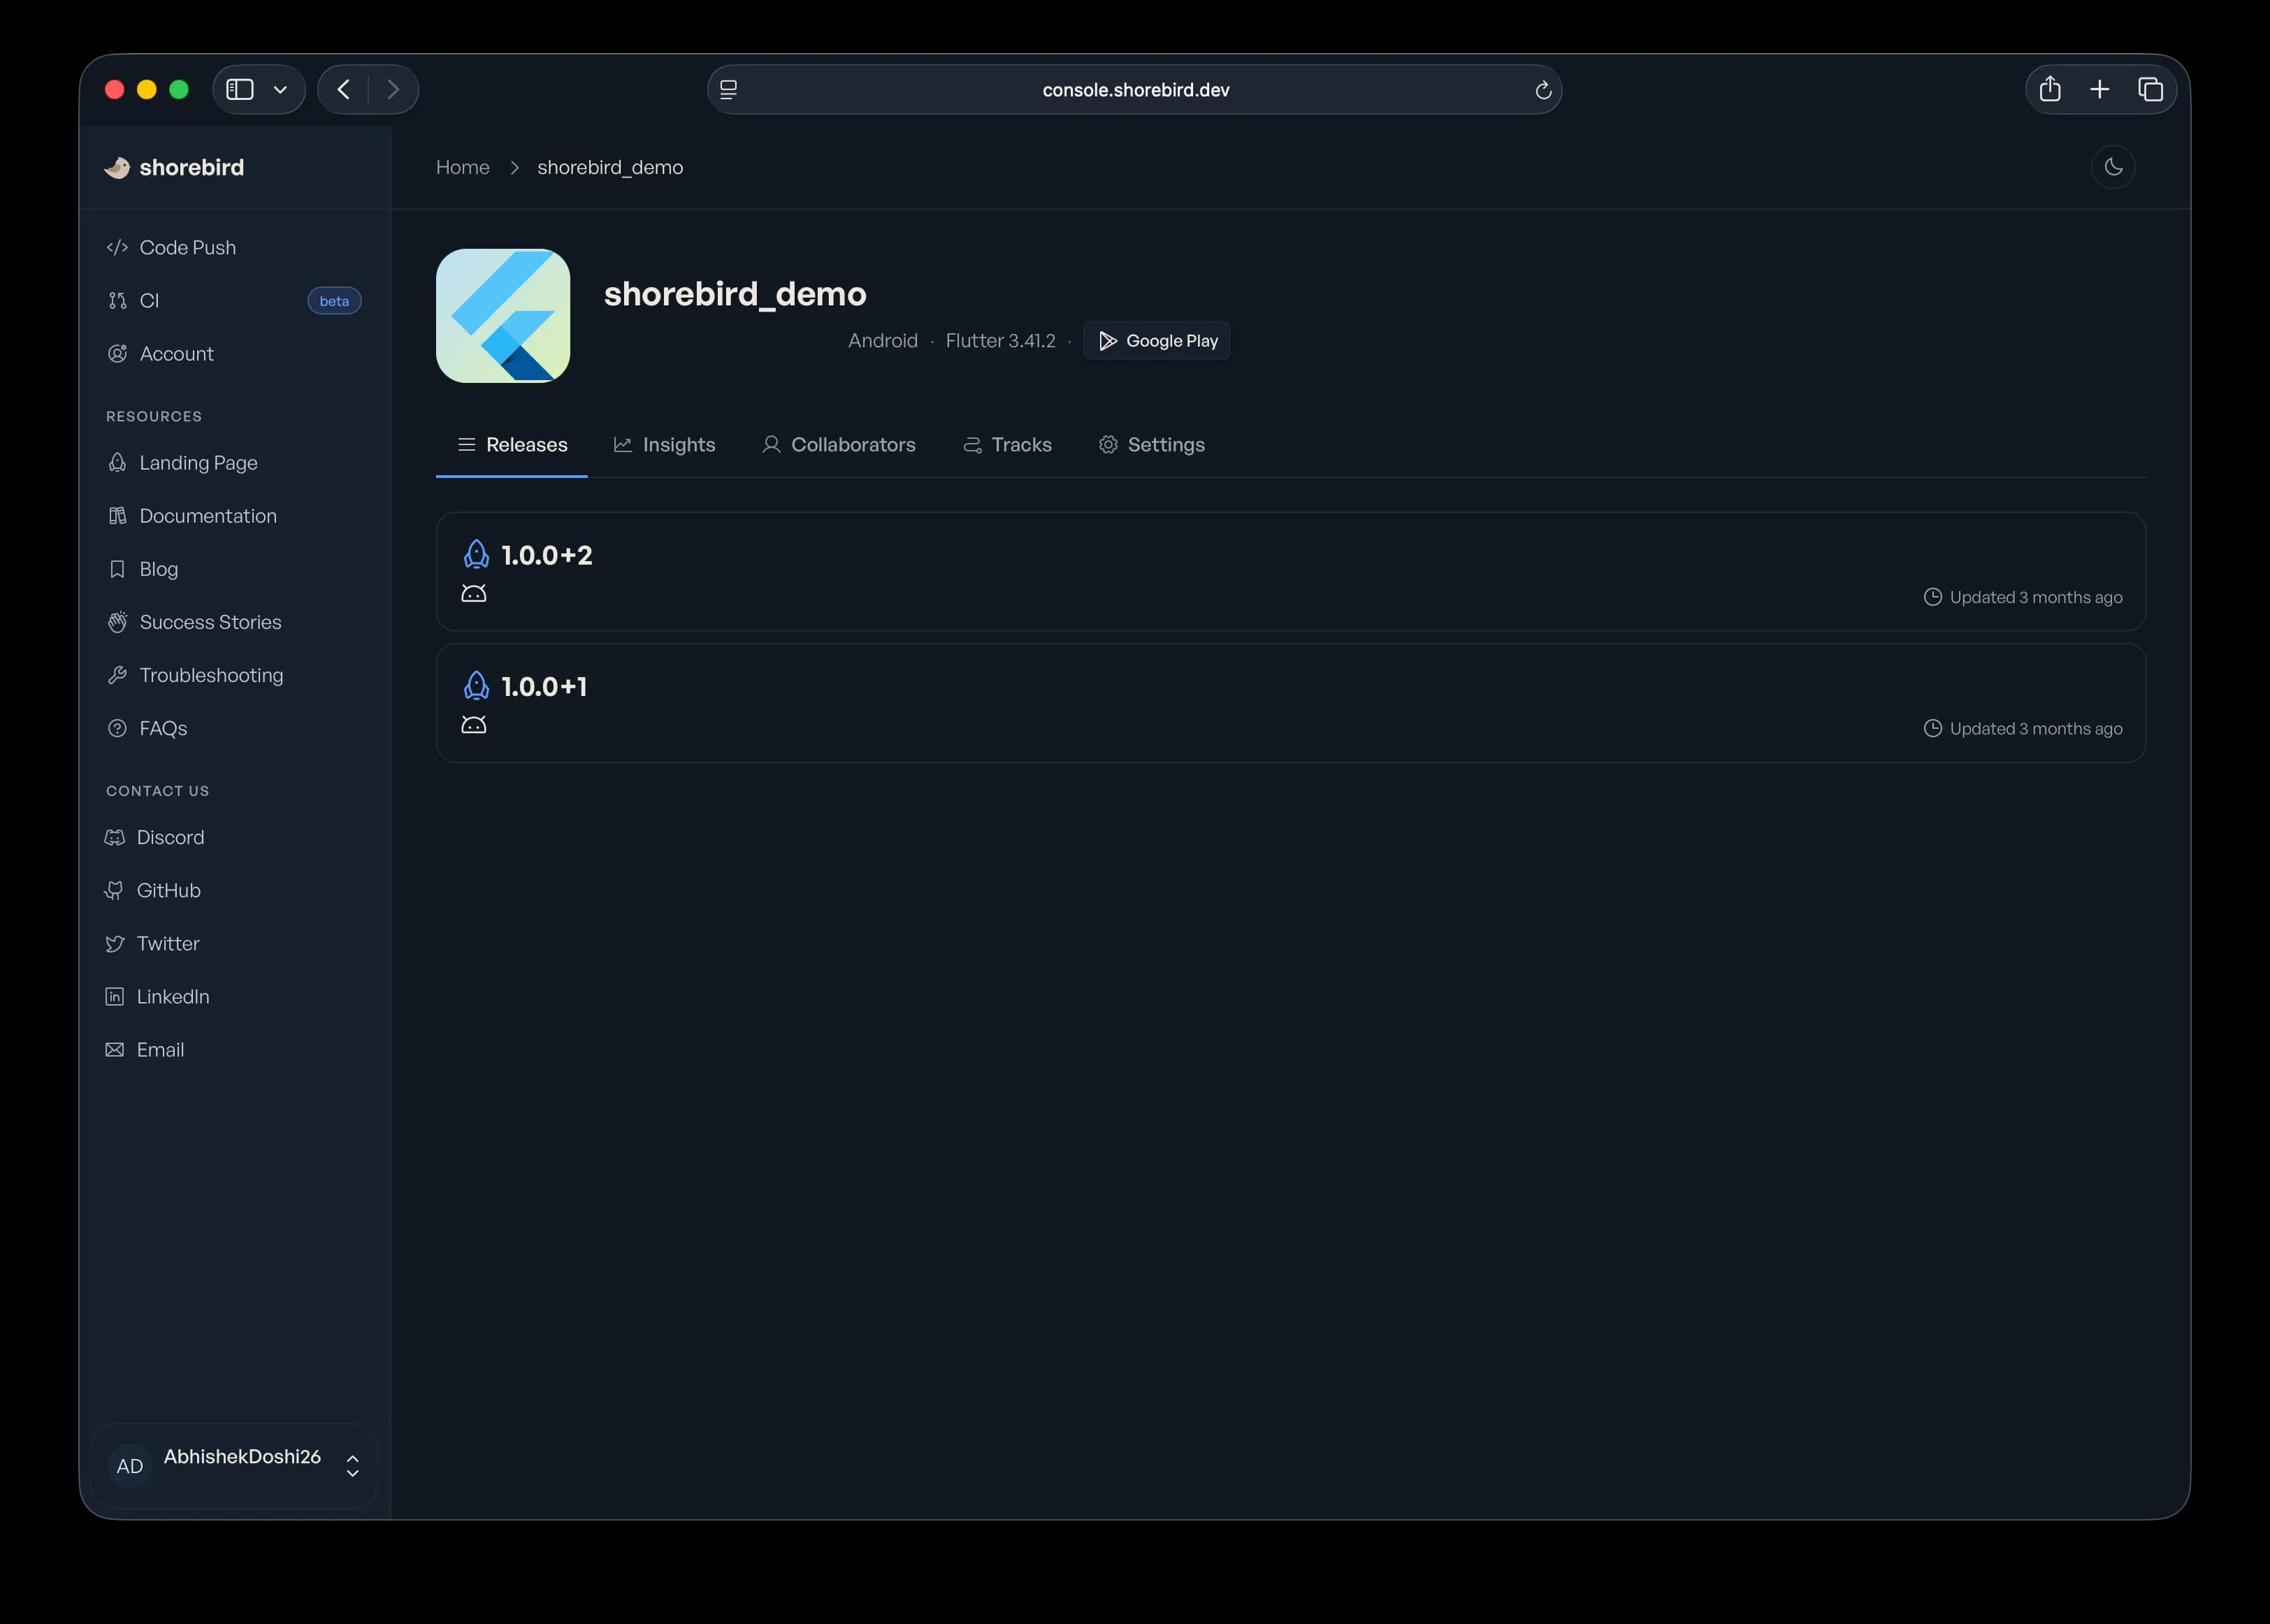Switch to the Insights tab
2270x1624 pixels.
tap(664, 444)
